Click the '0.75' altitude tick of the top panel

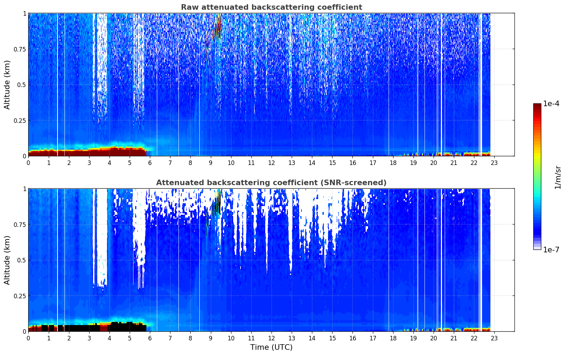(x=20, y=49)
